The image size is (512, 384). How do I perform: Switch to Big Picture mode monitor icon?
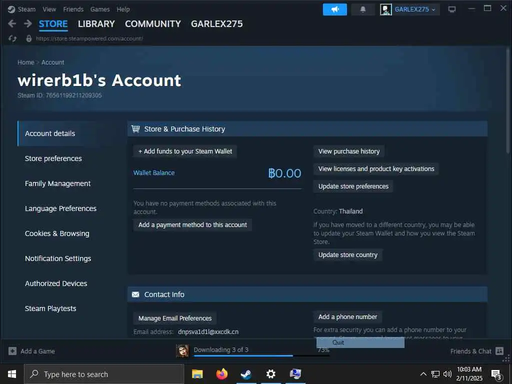[452, 9]
